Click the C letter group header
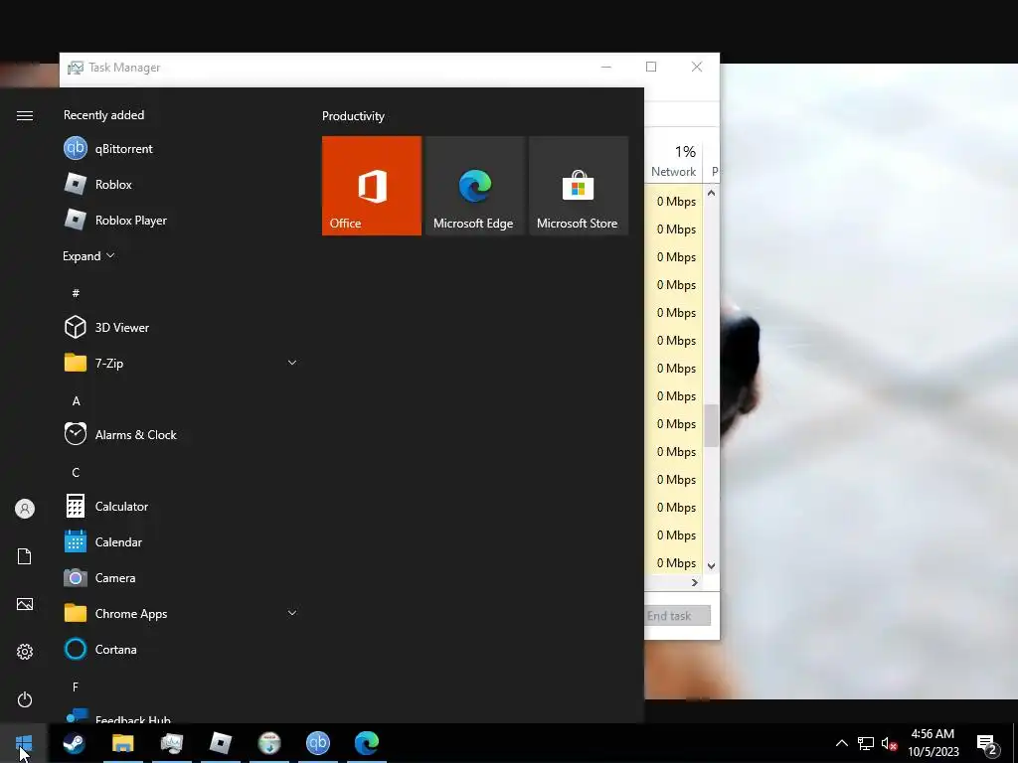1018x763 pixels. pos(76,472)
